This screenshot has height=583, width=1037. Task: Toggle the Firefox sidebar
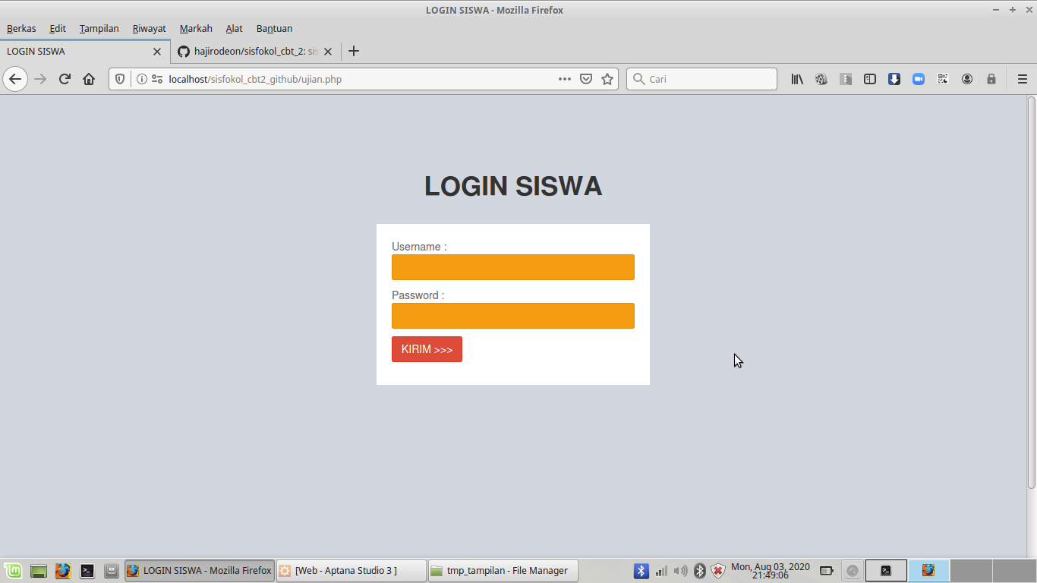click(870, 79)
